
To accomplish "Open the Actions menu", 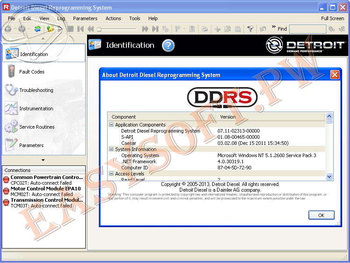I will (x=113, y=18).
